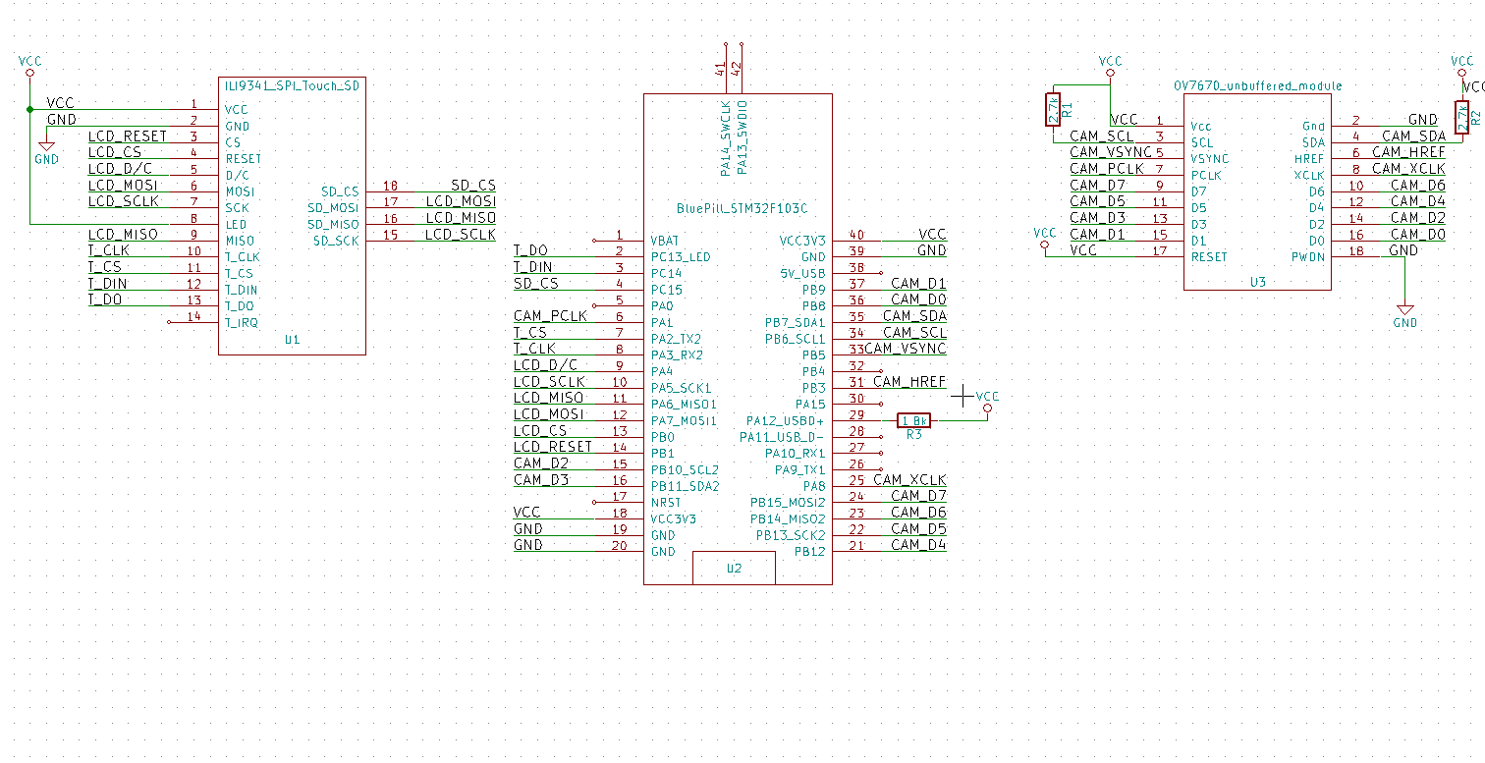This screenshot has width=1485, height=763.
Task: Click PWDN pin name on U3
Action: coord(1308,257)
